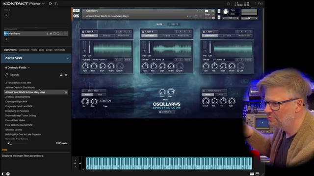Toggle the keyboard view icon bottom right
The image size is (314, 176).
point(252,174)
